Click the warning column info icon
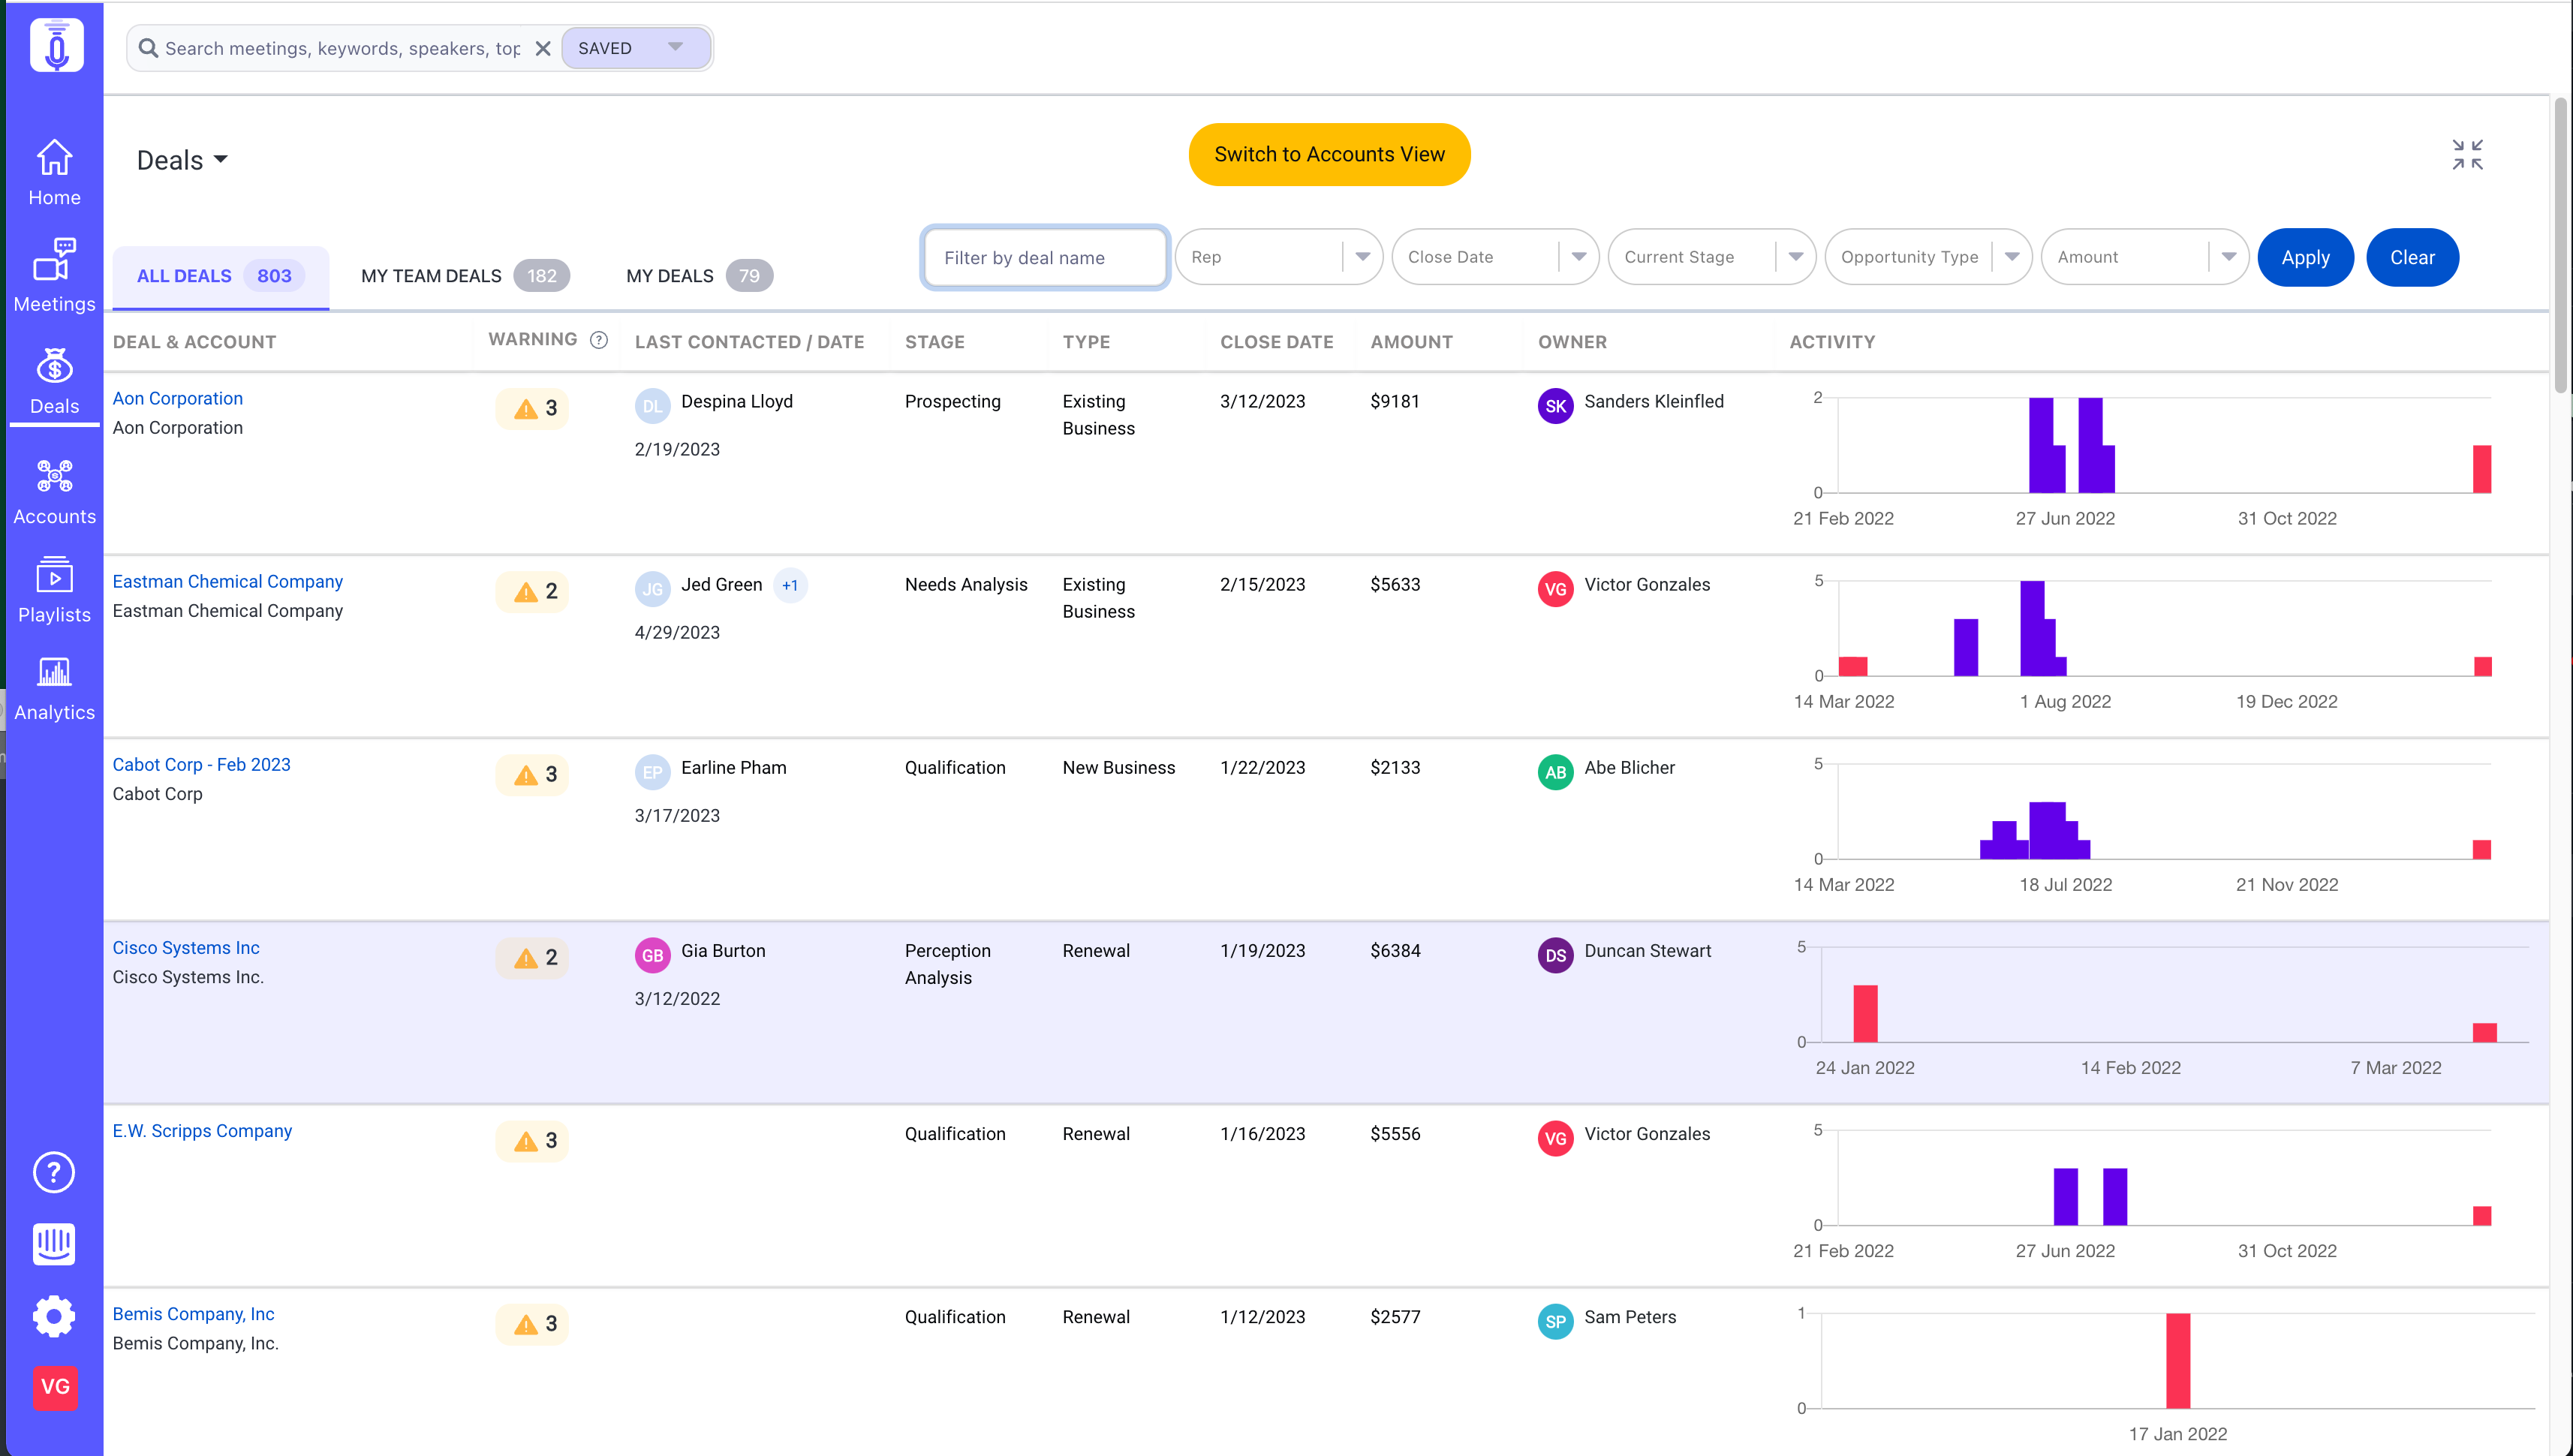This screenshot has height=1456, width=2573. (599, 340)
